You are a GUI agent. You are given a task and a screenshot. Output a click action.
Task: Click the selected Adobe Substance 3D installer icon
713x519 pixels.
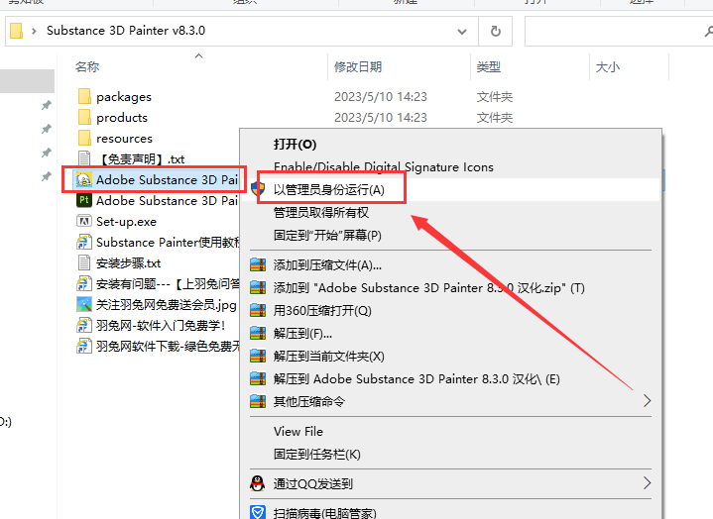click(x=84, y=180)
